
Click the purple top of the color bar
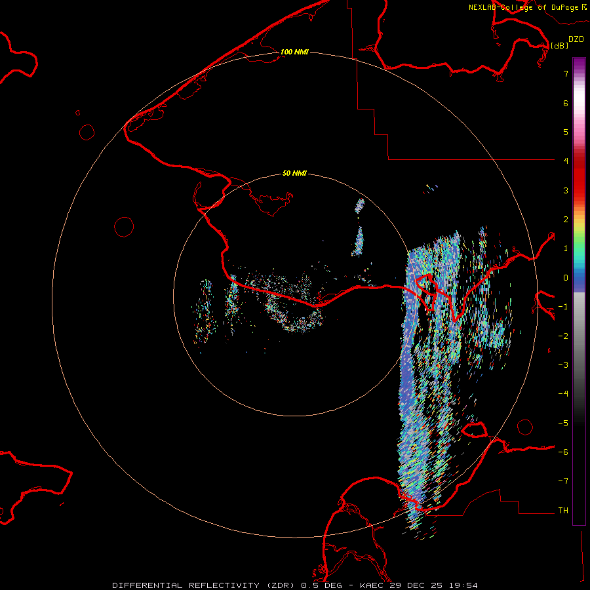pos(579,64)
